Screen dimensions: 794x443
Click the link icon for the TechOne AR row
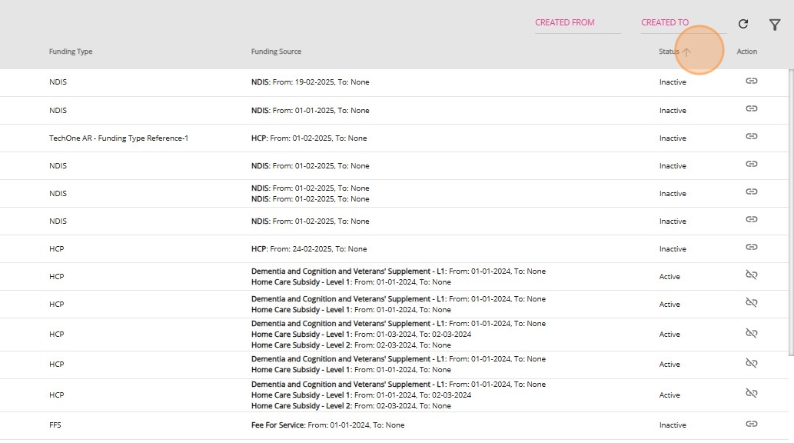coord(752,136)
